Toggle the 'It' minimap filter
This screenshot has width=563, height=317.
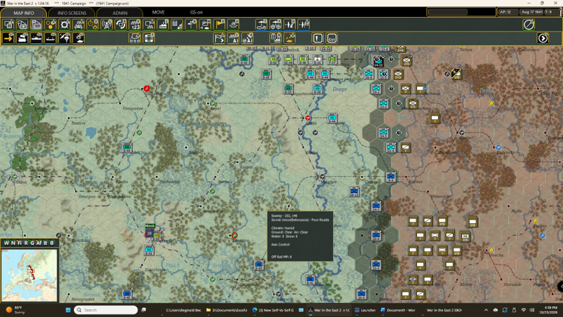(x=45, y=243)
